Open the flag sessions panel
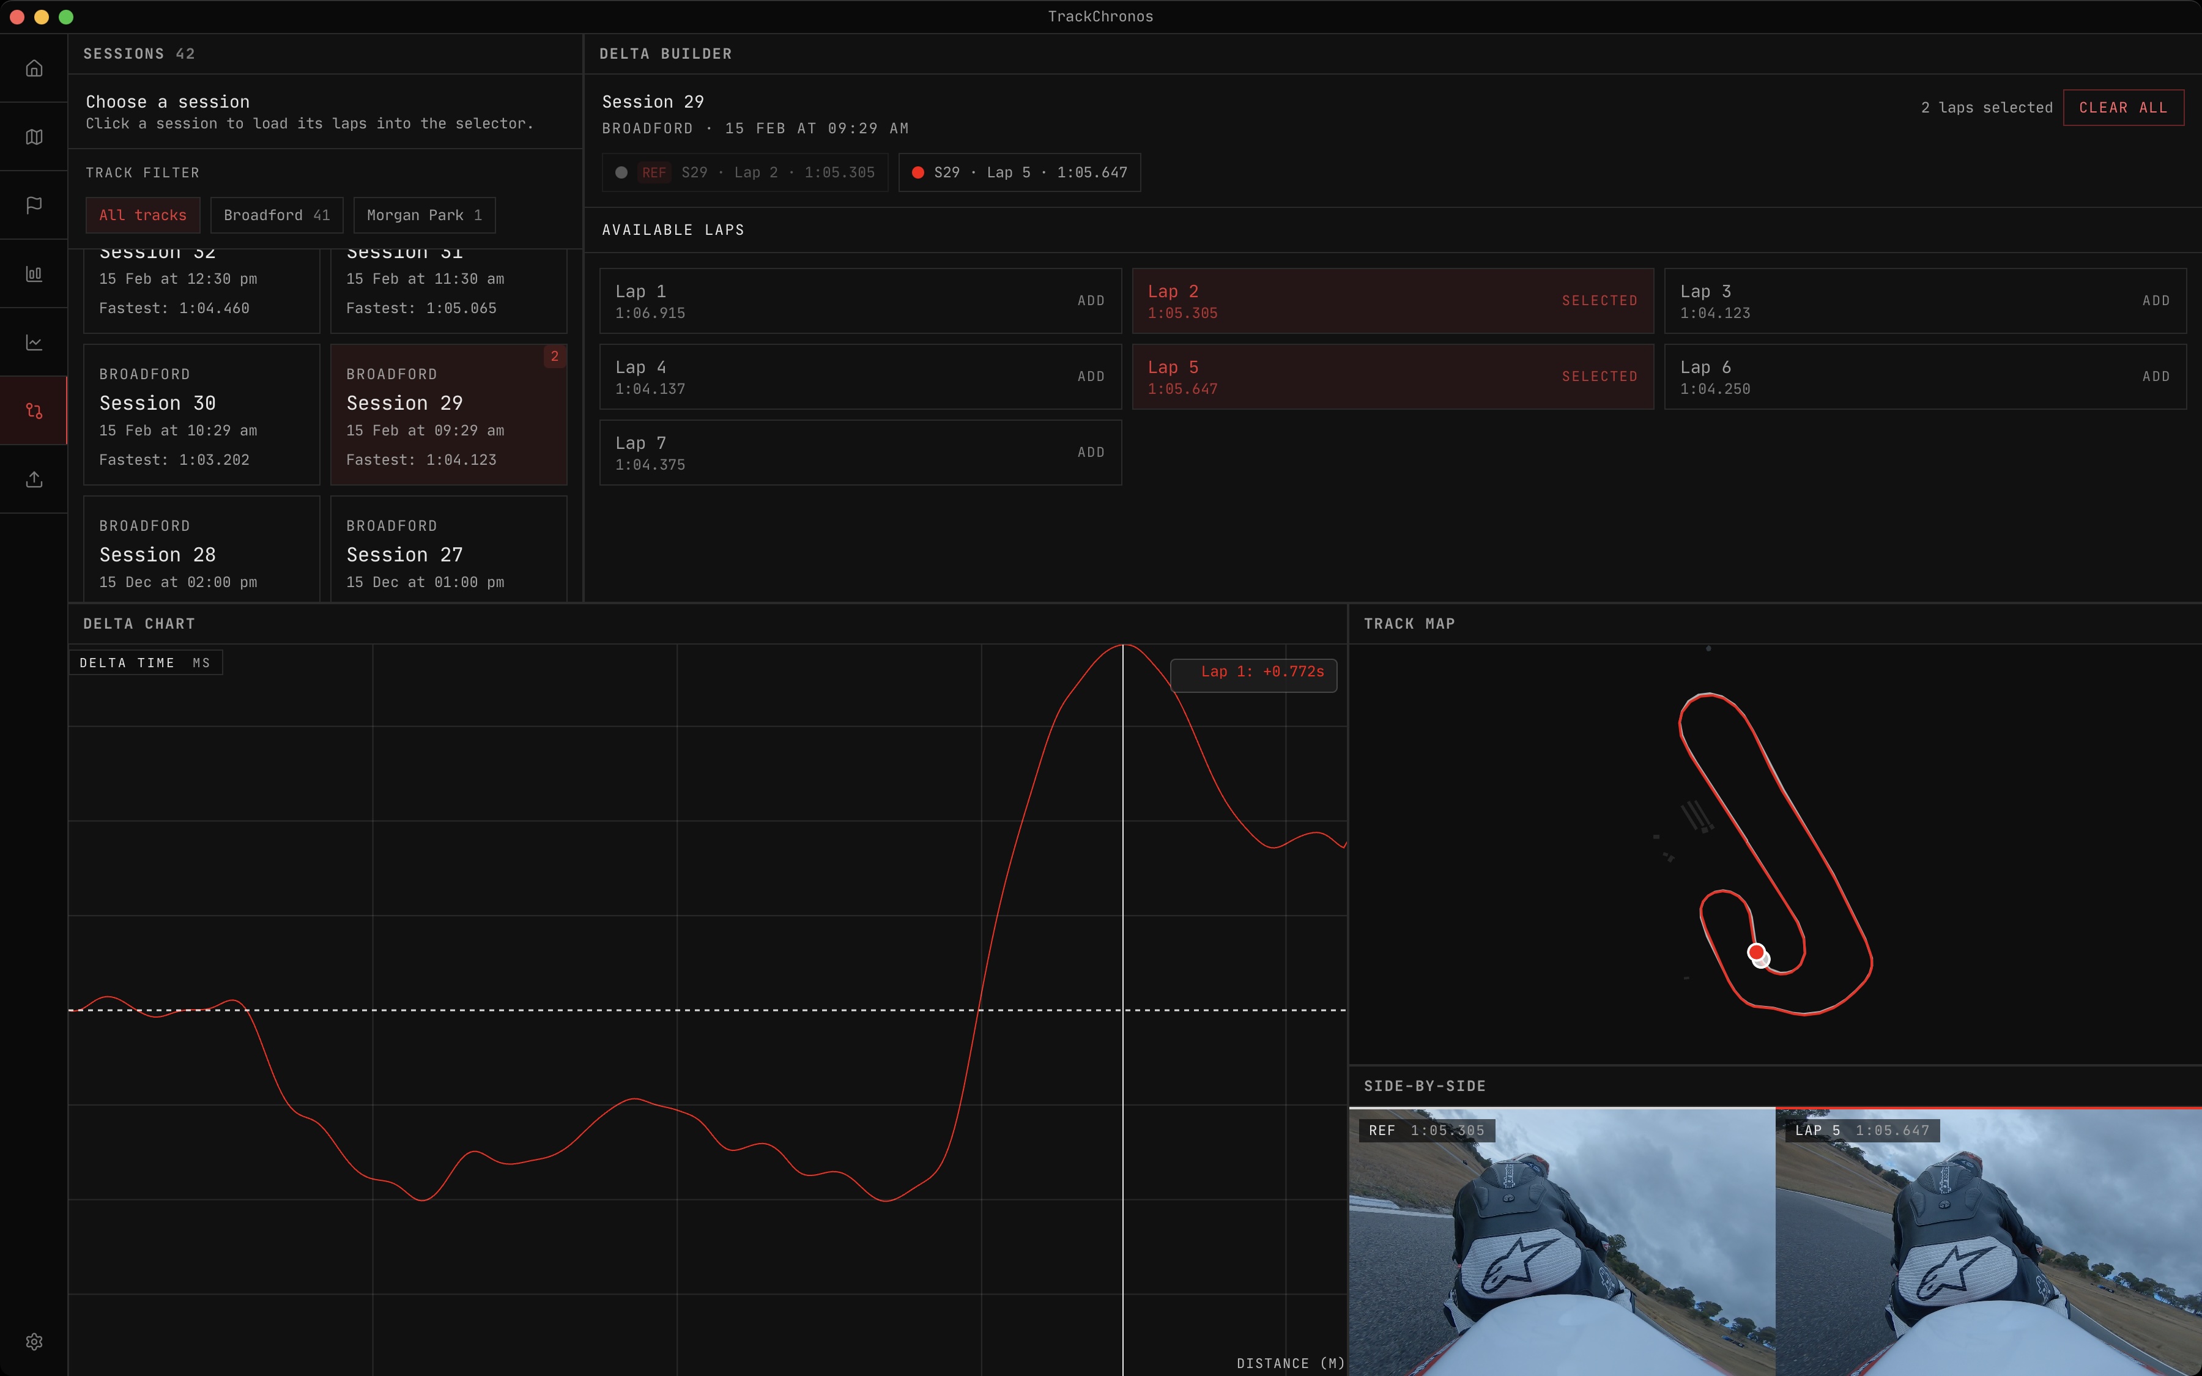2202x1376 pixels. click(34, 205)
